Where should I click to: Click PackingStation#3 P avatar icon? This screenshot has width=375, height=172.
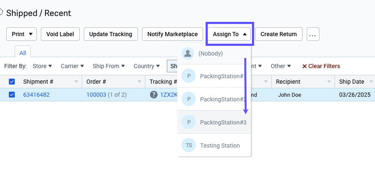(x=189, y=122)
